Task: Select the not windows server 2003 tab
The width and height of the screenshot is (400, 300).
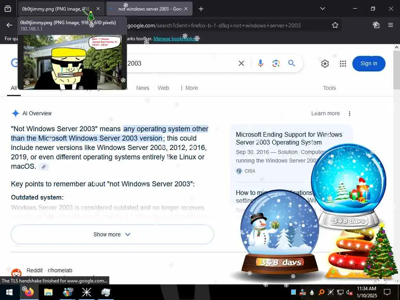Action: (150, 9)
